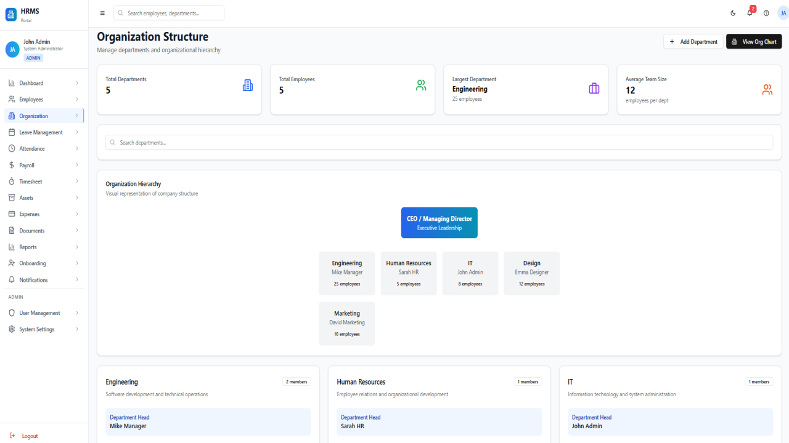Click the Expenses credit card icon
Screen dimensions: 789x443
point(12,214)
